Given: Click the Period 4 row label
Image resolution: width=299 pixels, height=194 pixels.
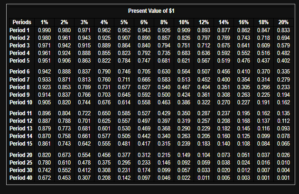Looking at the screenshot, I should [x=19, y=53].
